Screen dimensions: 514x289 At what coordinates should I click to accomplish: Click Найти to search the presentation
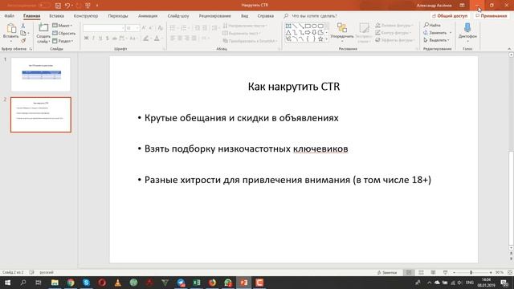[x=432, y=25]
